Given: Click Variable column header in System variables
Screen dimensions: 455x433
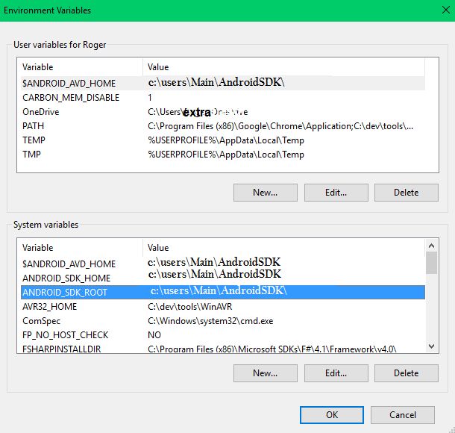Looking at the screenshot, I should click(x=80, y=248).
